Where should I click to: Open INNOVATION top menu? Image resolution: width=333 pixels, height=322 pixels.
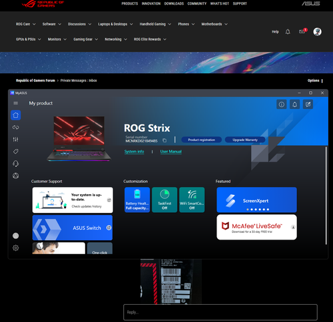click(x=151, y=3)
